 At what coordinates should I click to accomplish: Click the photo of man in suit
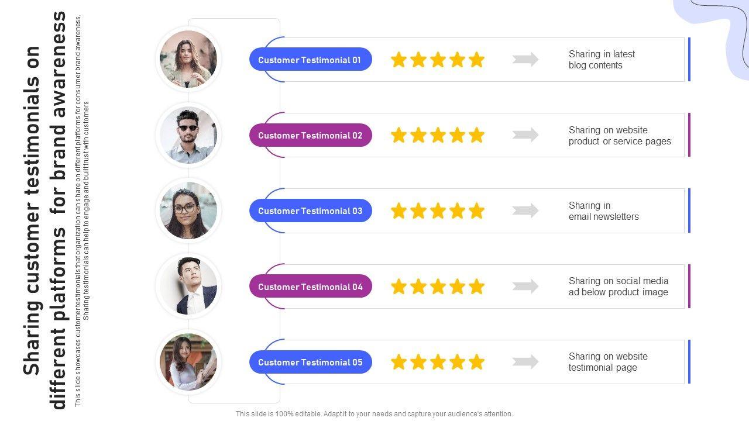(x=188, y=286)
